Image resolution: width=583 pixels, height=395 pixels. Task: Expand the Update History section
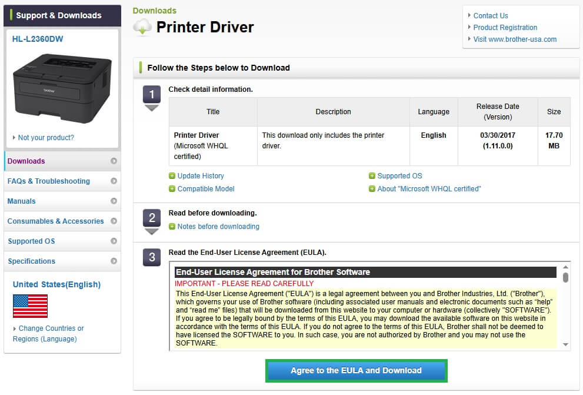tap(196, 176)
